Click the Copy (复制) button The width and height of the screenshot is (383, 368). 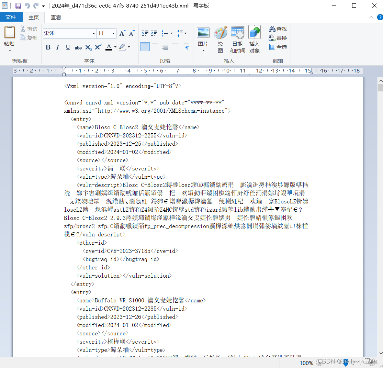coord(29,38)
